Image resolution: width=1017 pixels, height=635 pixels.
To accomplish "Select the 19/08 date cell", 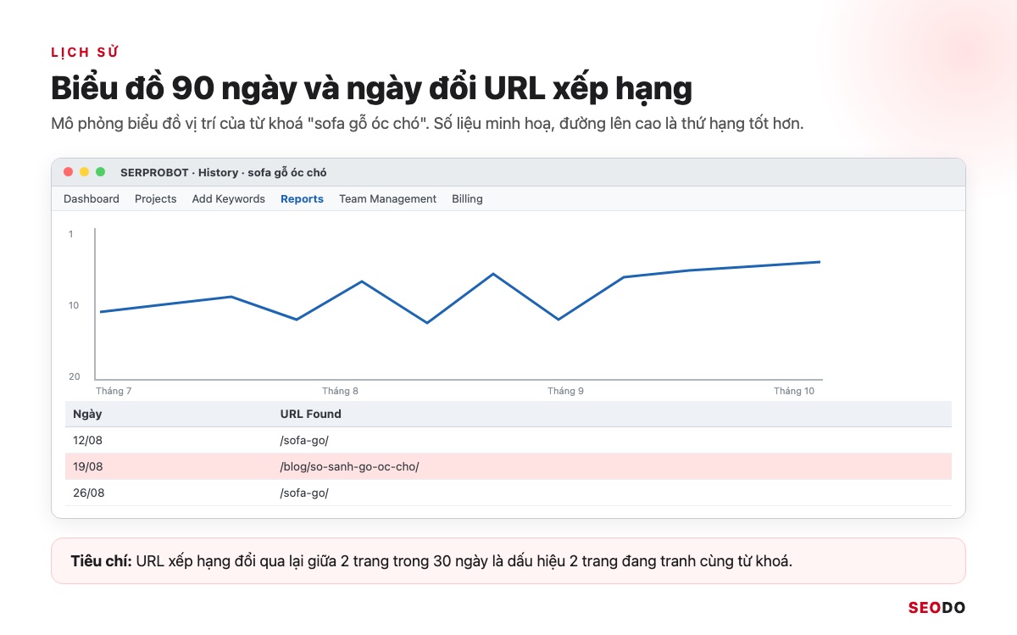I will tap(88, 466).
